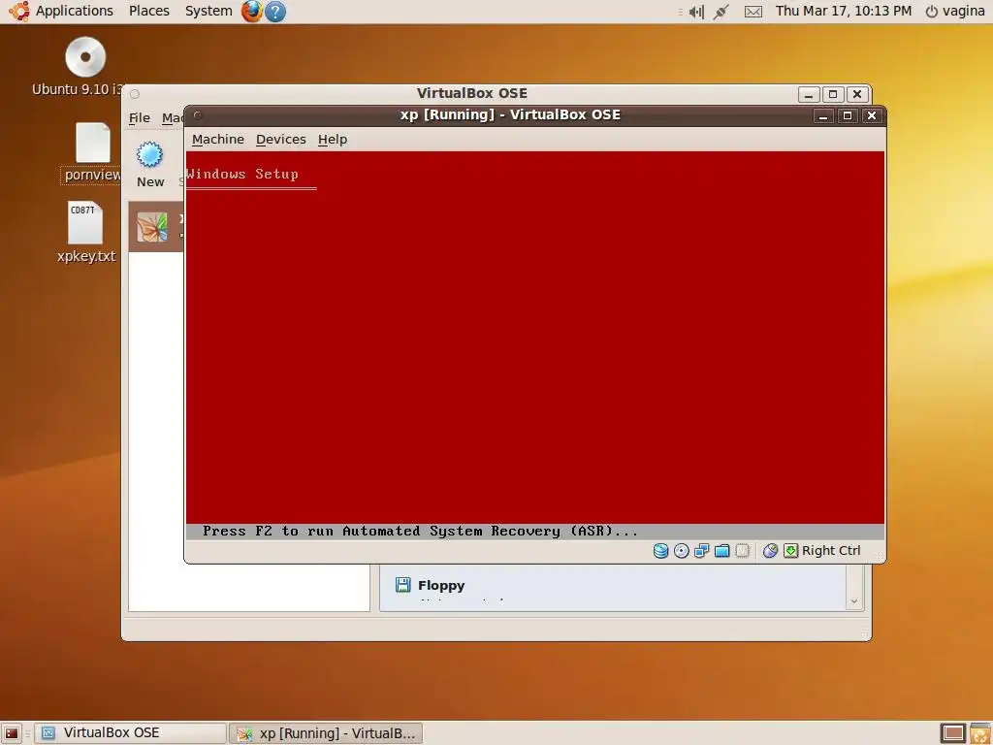Open the user session power menu
Viewport: 993px width, 745px height.
pos(954,11)
